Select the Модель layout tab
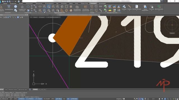Viewport: 179px width, 100px height. 35,89
